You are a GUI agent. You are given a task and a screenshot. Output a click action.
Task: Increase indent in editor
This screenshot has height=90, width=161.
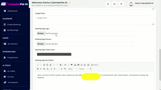(61, 69)
